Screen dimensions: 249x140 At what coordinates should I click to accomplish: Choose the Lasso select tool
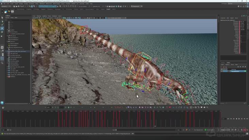[2, 21]
